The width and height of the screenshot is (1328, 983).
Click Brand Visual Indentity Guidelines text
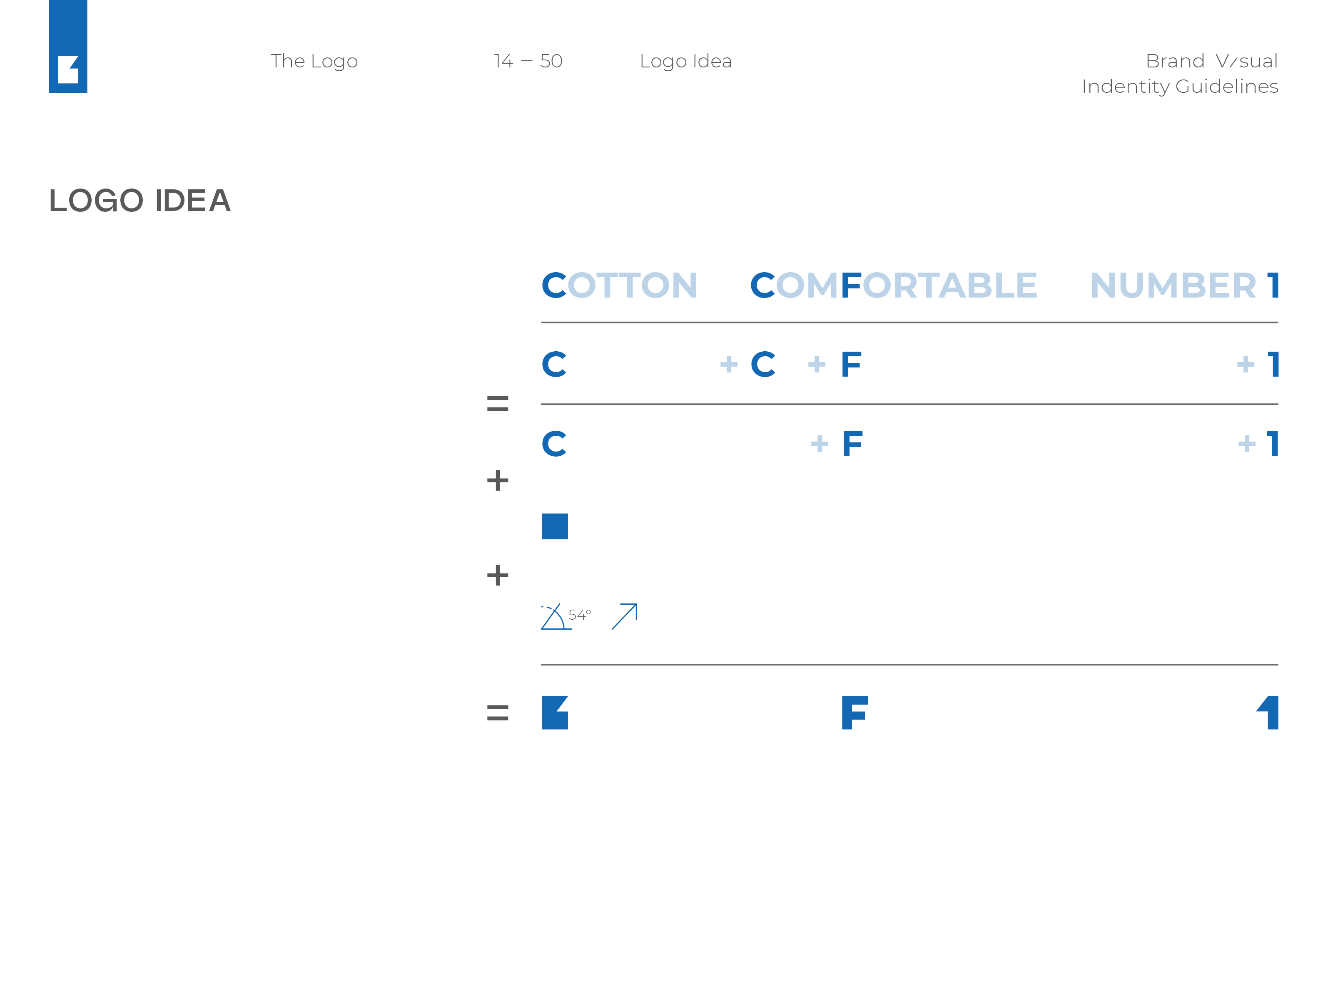click(x=1180, y=74)
